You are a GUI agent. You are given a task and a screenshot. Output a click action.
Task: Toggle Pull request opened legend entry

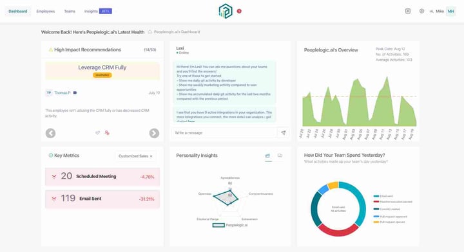pyautogui.click(x=389, y=222)
